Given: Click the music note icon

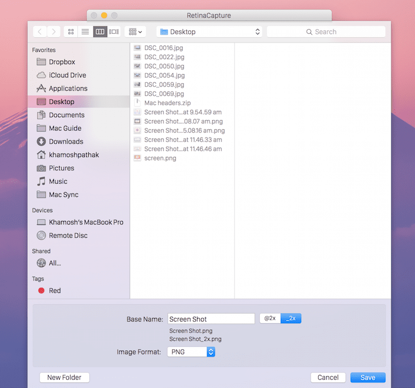Looking at the screenshot, I should (41, 182).
